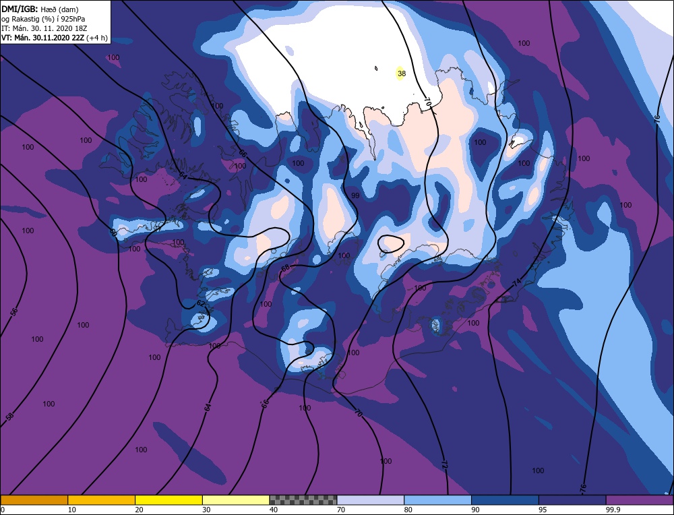Select the 56 height contour label
The image size is (674, 515).
coord(13,312)
